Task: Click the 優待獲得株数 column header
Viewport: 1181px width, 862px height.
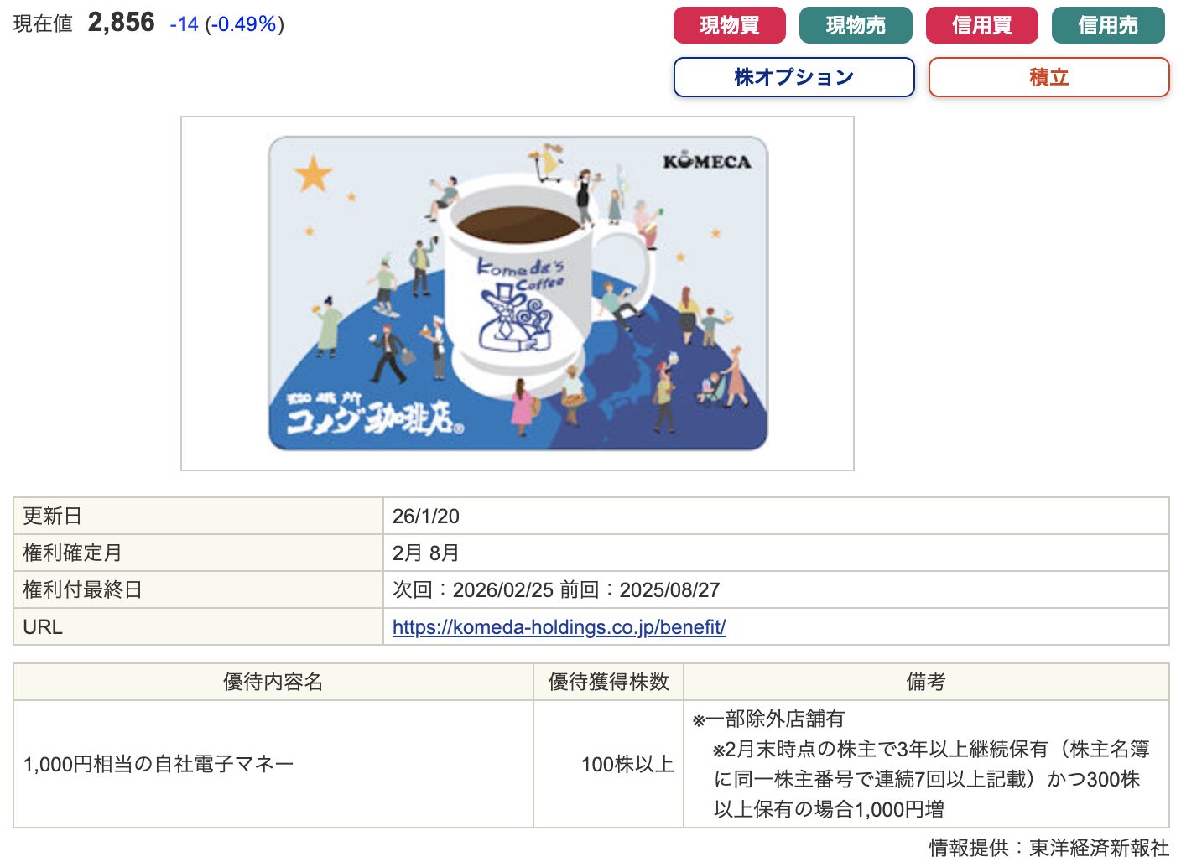Action: [x=609, y=682]
